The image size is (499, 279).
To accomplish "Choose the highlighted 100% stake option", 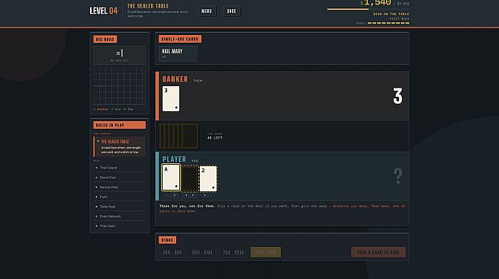I will pos(266,252).
